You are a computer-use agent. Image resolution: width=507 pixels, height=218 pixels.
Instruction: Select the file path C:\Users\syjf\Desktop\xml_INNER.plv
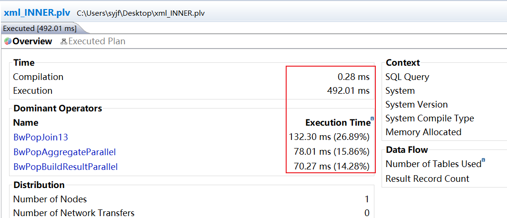pyautogui.click(x=141, y=13)
